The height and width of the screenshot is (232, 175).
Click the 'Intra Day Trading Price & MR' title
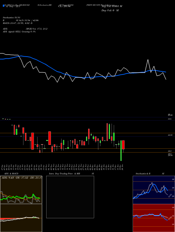coord(65,174)
